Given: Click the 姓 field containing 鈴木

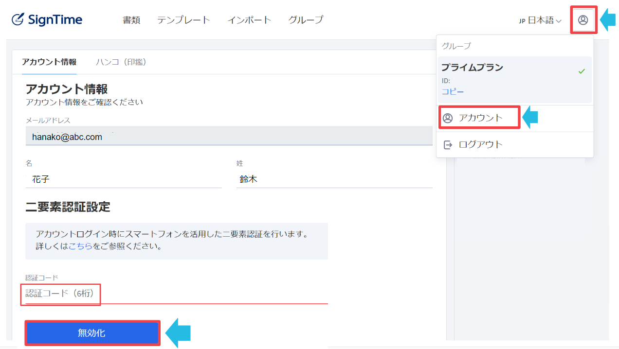Looking at the screenshot, I should pos(334,179).
